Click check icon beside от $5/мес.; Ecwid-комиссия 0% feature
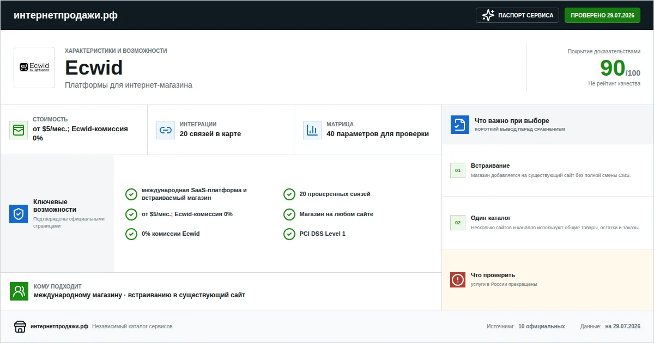Viewport: 654px width, 343px height. point(131,214)
